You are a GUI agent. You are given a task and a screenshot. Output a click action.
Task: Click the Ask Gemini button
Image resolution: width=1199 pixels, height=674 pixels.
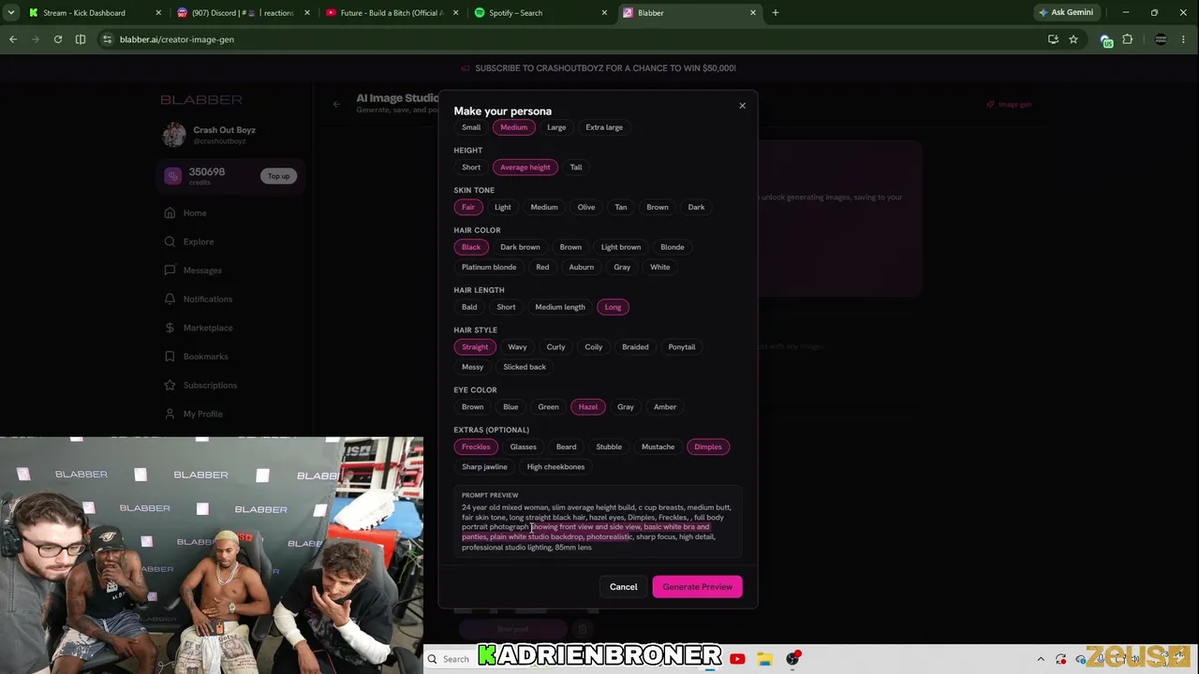[1066, 13]
